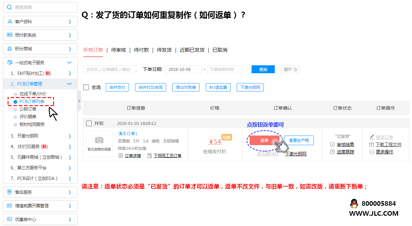Collapse the 2、PCB订单管理 section

tap(70, 84)
